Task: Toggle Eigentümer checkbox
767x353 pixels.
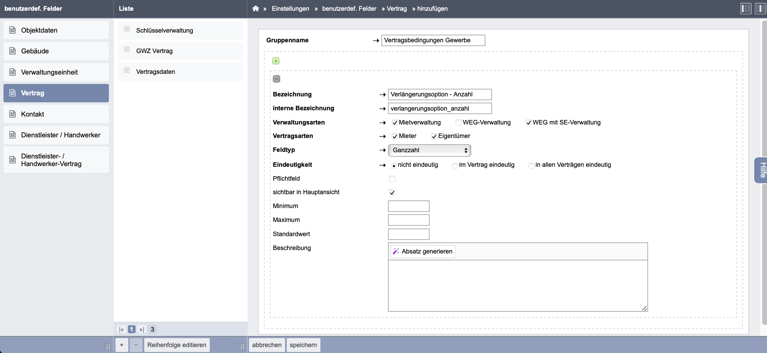Action: pyautogui.click(x=434, y=136)
